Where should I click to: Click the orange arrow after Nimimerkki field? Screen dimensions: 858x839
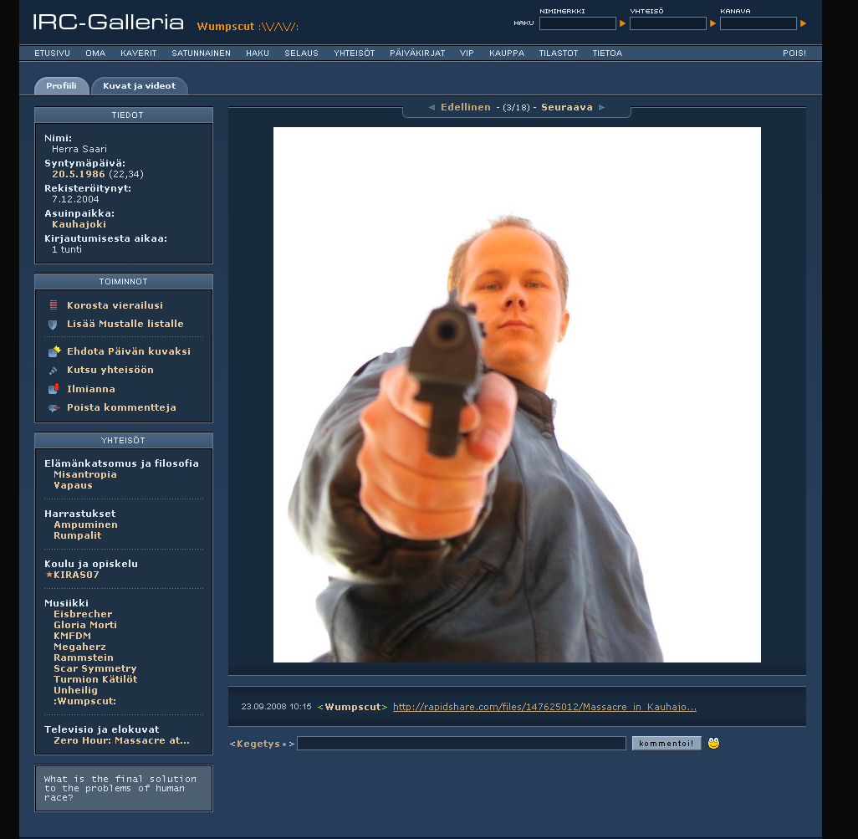click(x=622, y=23)
